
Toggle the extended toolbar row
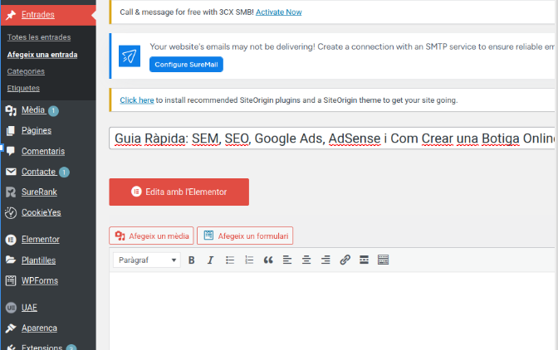point(383,260)
